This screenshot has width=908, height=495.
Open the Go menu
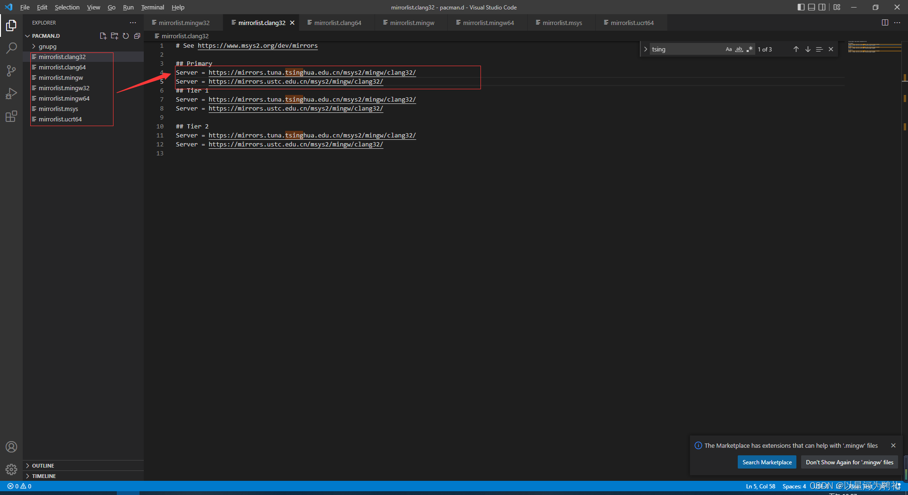click(x=111, y=7)
